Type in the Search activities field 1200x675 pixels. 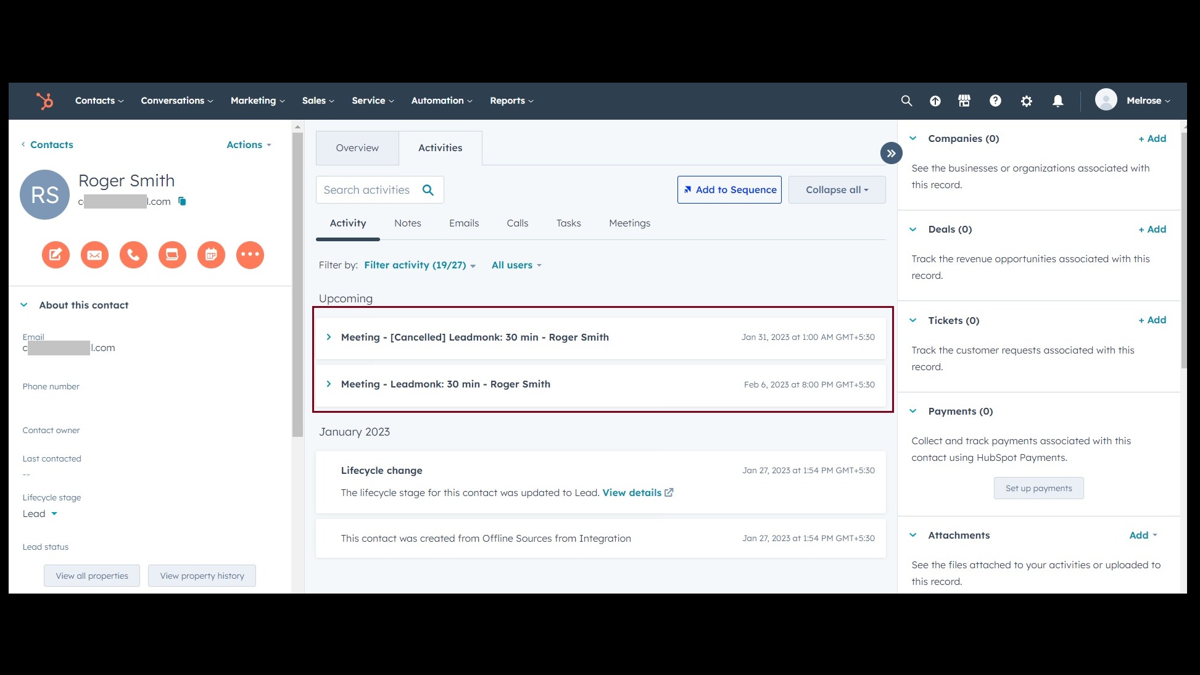coord(370,189)
